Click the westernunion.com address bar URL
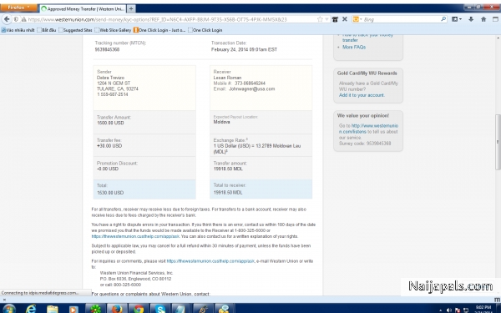 pyautogui.click(x=157, y=19)
